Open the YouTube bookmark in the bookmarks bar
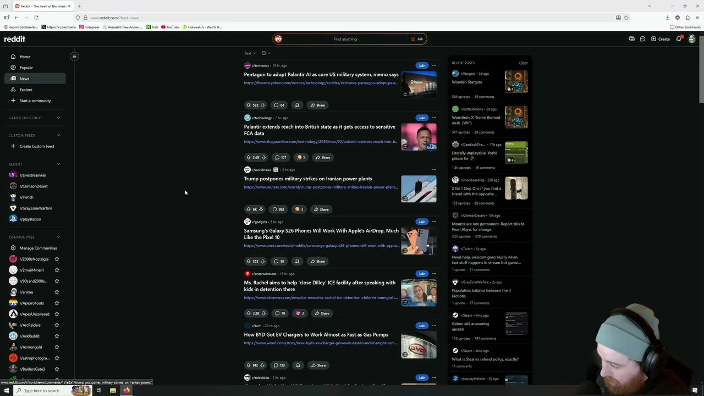Viewport: 704px width, 396px height. tap(170, 27)
